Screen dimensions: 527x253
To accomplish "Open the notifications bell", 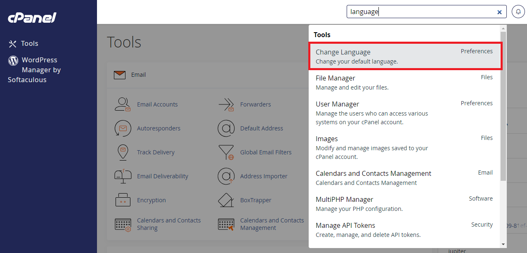I will click(518, 12).
